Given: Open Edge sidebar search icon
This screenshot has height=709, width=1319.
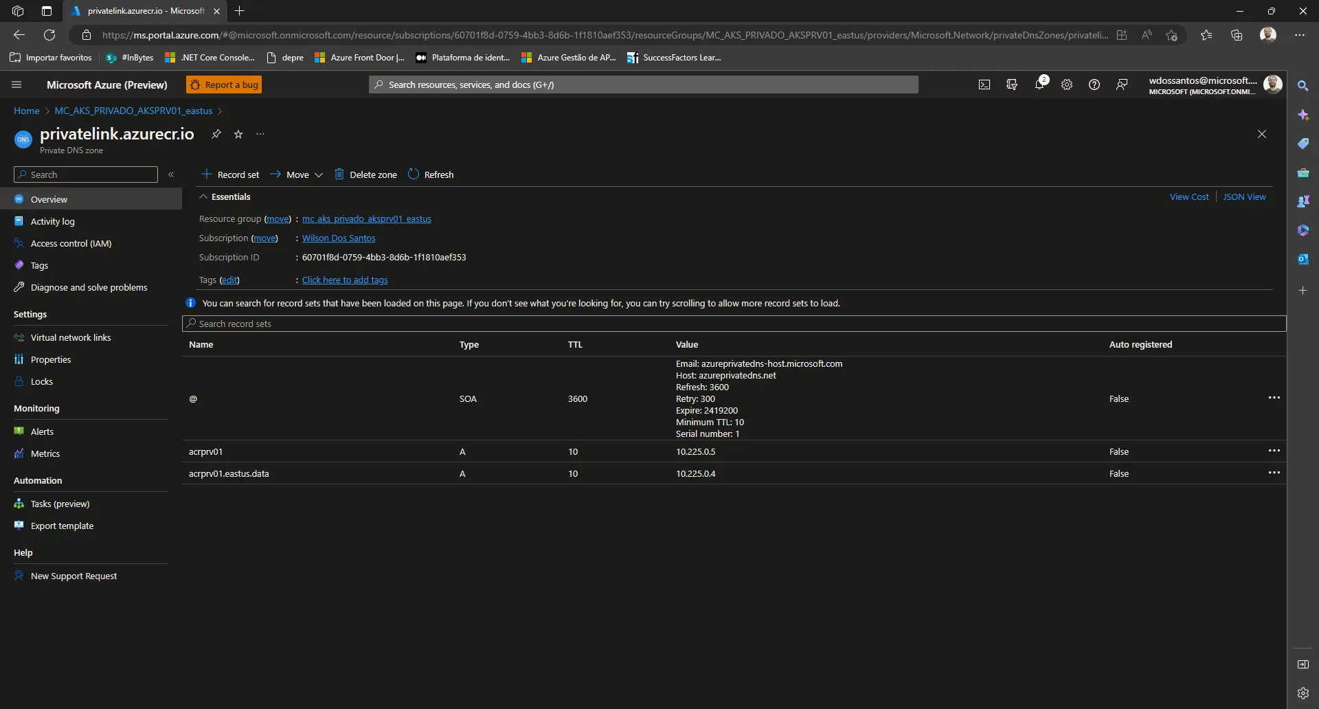Looking at the screenshot, I should 1303,86.
